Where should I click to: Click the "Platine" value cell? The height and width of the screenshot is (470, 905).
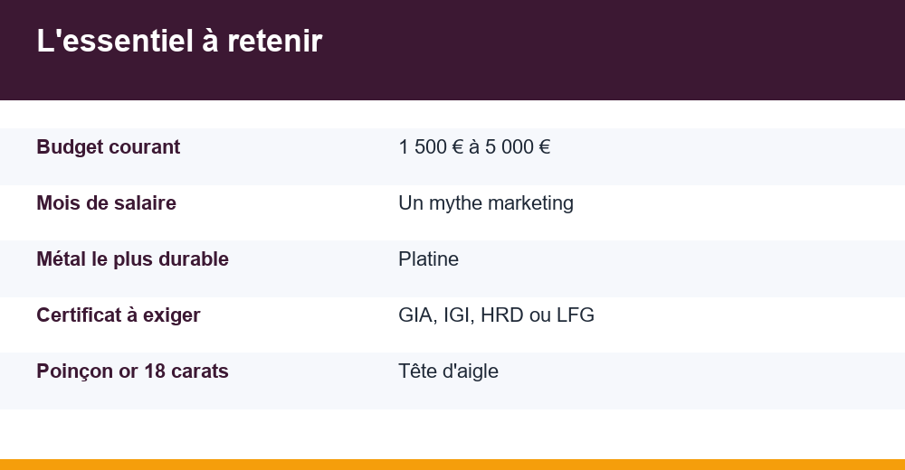(x=428, y=258)
